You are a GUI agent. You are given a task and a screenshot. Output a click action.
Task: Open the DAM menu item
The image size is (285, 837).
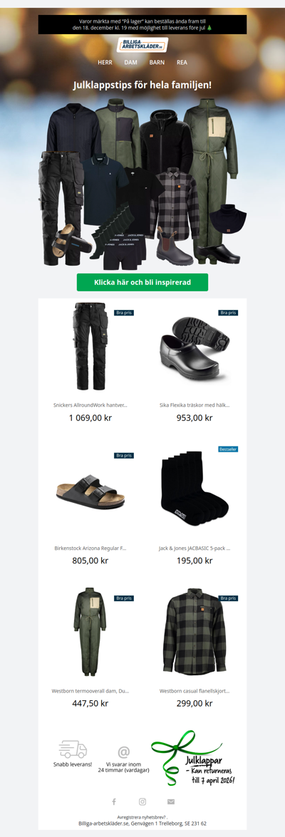tap(131, 63)
